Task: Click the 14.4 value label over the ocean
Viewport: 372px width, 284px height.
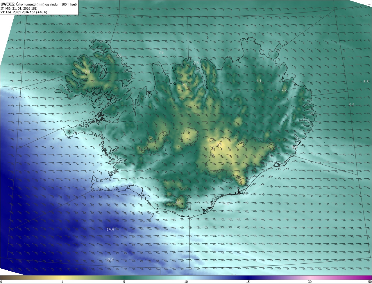Action: point(110,229)
